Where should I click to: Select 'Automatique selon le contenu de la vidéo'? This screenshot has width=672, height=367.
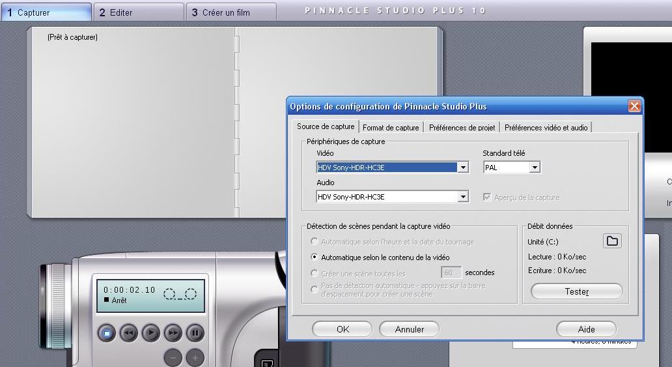point(314,257)
